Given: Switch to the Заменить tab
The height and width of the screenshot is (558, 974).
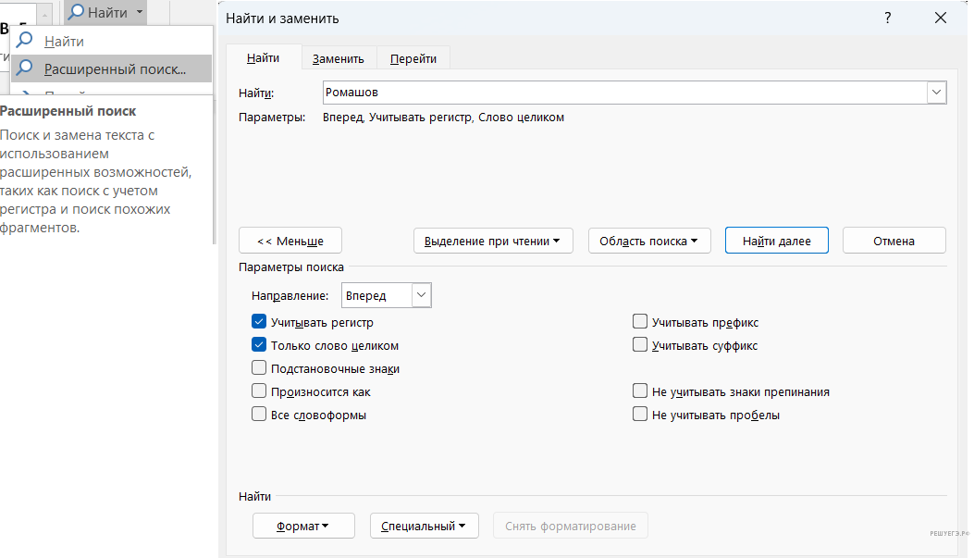Looking at the screenshot, I should coord(338,58).
